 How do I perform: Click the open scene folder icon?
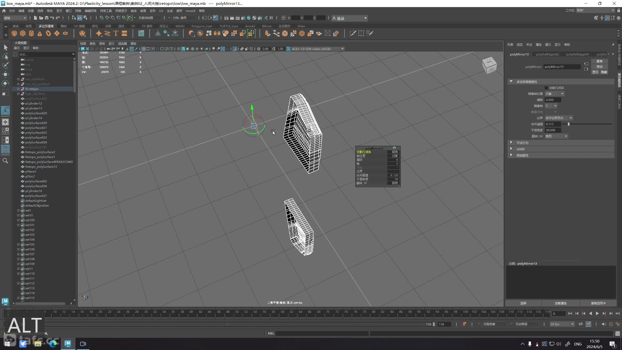point(41,18)
